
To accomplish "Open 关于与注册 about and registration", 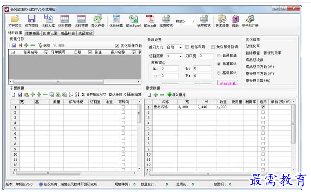I will point(250,21).
